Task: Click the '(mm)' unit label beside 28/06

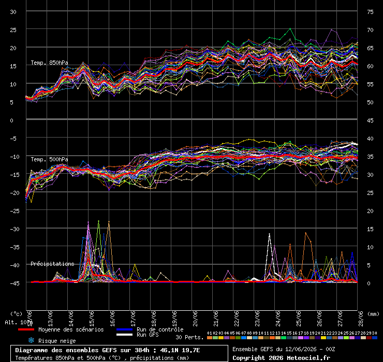Action: [374, 314]
